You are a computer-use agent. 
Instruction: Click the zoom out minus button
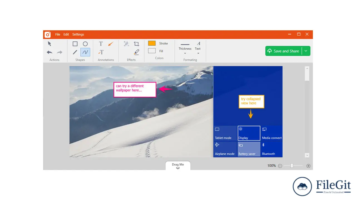(x=280, y=166)
